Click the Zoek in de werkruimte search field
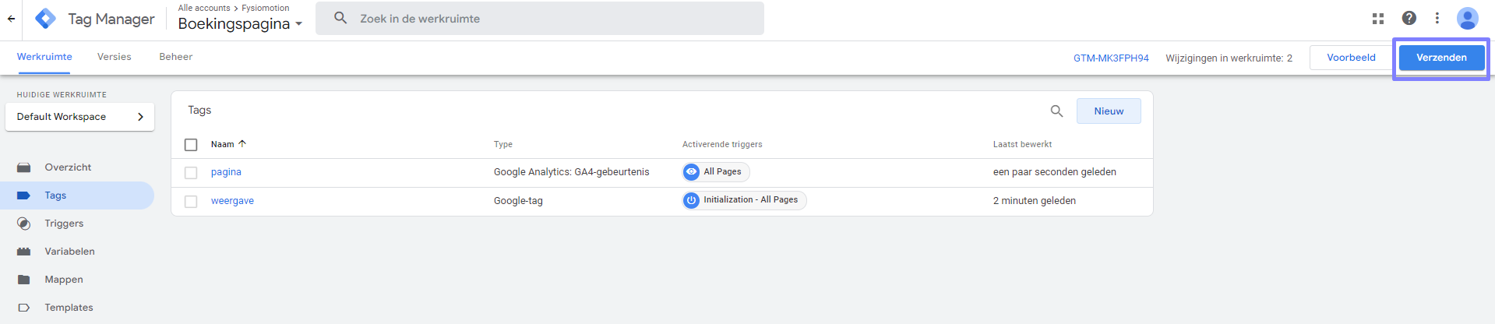The width and height of the screenshot is (1495, 324). point(540,18)
